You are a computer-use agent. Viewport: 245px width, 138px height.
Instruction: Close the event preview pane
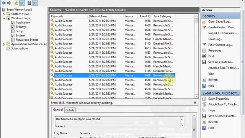pyautogui.click(x=195, y=103)
